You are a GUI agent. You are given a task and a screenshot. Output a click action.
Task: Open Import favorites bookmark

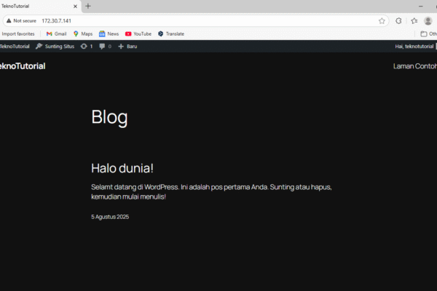pyautogui.click(x=18, y=34)
